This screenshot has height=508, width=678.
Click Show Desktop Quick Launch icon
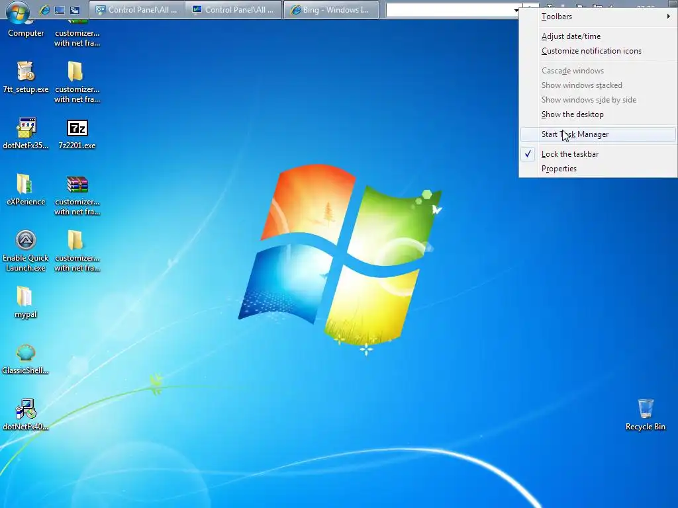(x=60, y=10)
